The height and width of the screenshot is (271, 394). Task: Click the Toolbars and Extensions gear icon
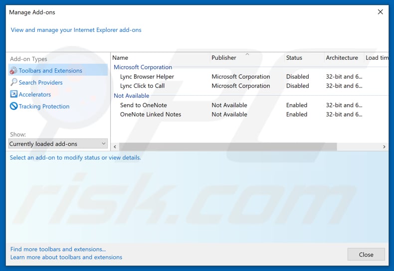pyautogui.click(x=13, y=71)
